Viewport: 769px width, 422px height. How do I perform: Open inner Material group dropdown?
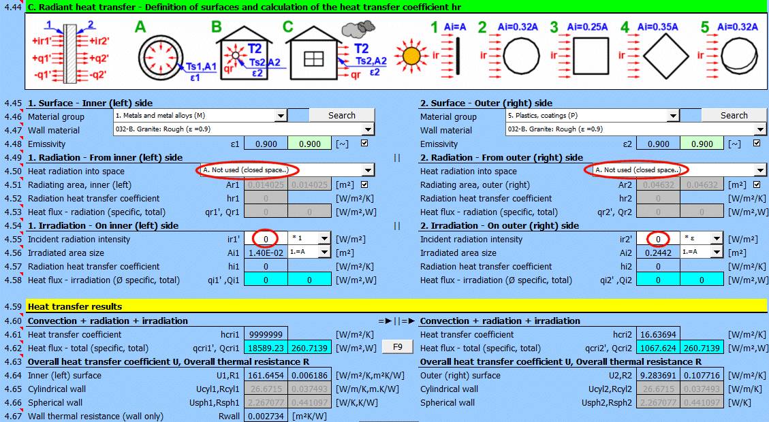click(281, 116)
